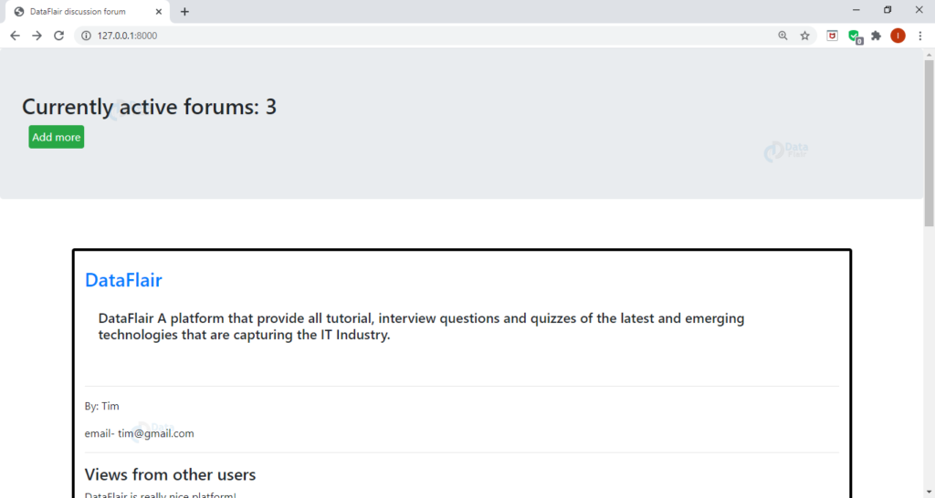Open the Extensions puzzle piece menu
This screenshot has height=498, width=935.
coord(877,36)
